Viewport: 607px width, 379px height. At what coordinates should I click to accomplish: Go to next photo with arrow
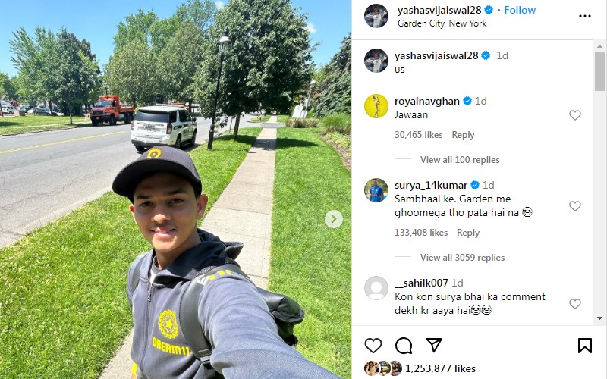pos(334,219)
